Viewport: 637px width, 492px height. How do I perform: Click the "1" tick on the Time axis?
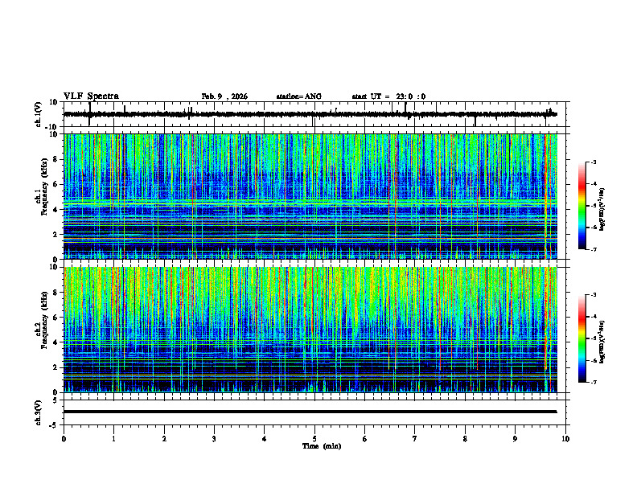pyautogui.click(x=113, y=439)
